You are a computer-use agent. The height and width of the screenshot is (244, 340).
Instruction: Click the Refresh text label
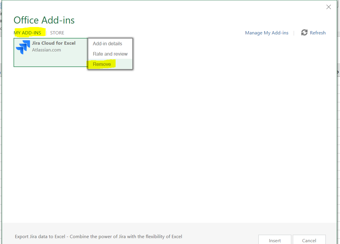(x=318, y=33)
